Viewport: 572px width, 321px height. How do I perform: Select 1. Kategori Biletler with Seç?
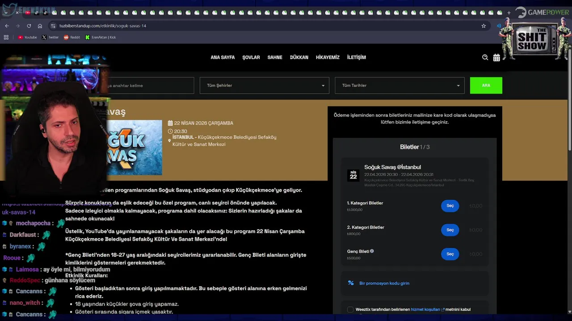pyautogui.click(x=450, y=206)
